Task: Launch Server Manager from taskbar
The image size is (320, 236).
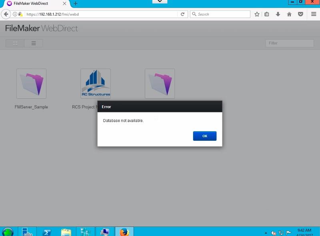Action: 27,232
